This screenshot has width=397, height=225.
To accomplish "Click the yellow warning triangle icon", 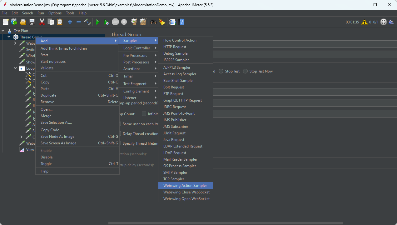I will [364, 22].
